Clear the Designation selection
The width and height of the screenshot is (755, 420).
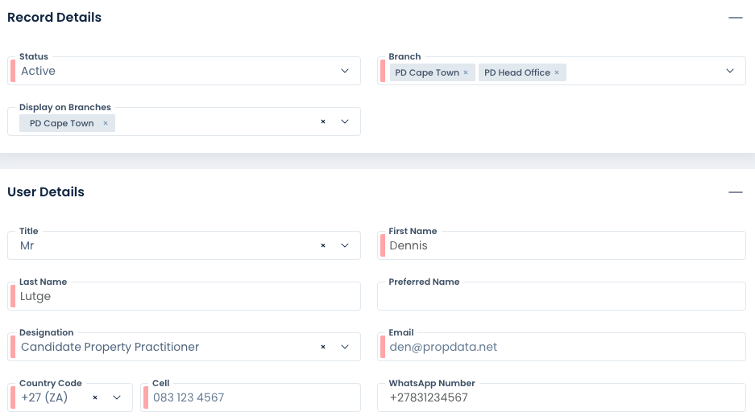(x=323, y=347)
